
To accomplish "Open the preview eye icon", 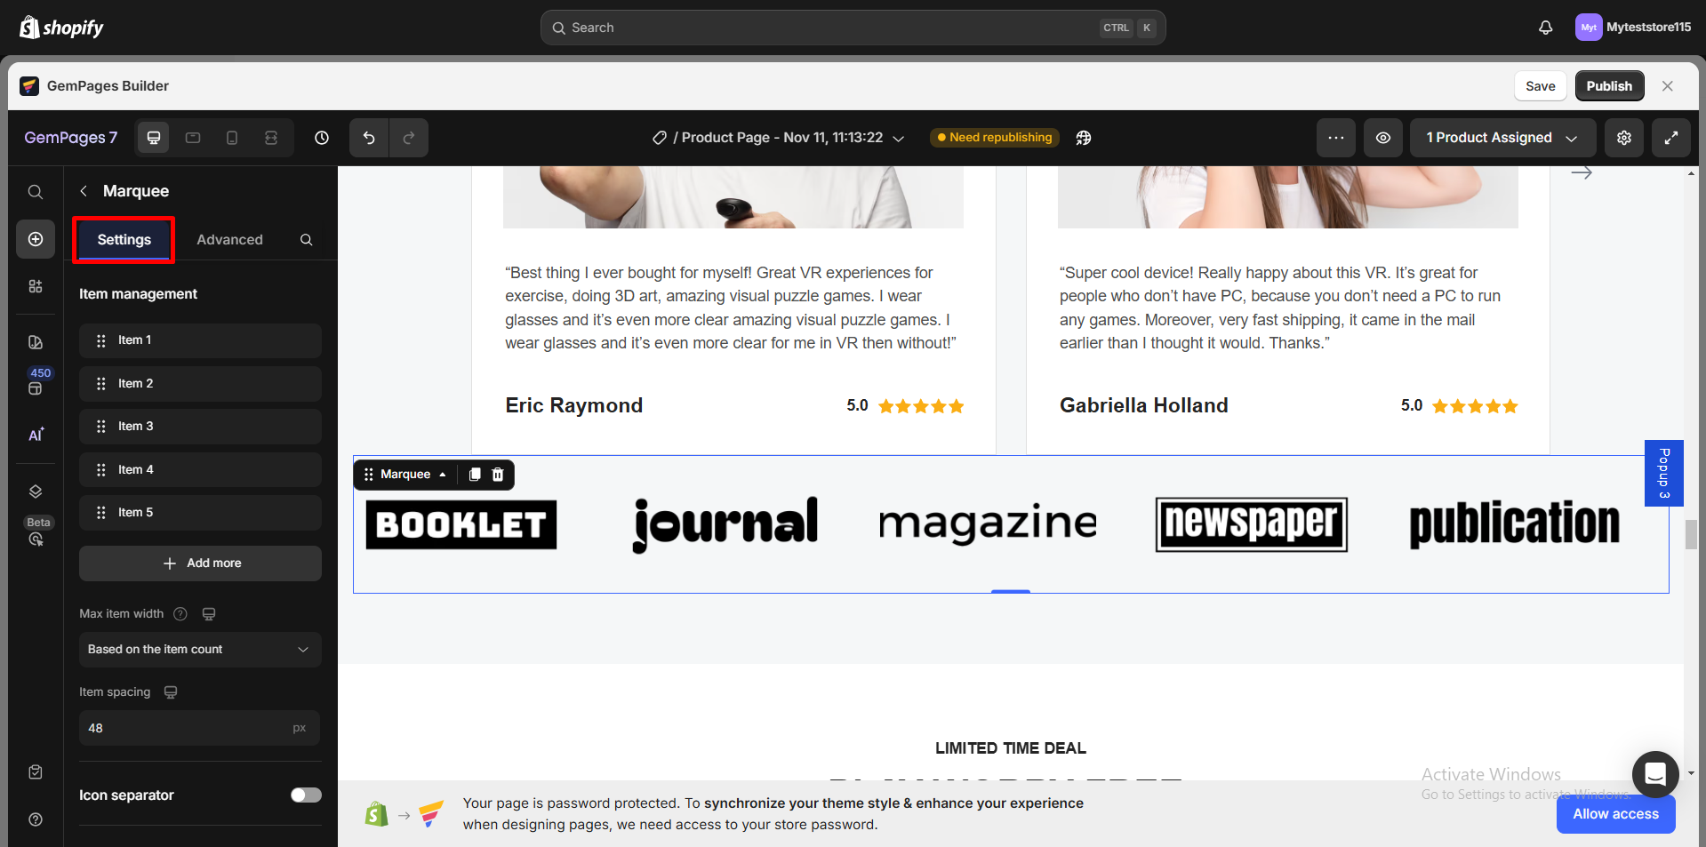I will pos(1382,138).
